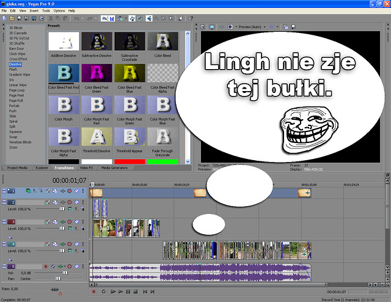The width and height of the screenshot is (391, 302).
Task: Select the Zoom Edit tool in toolbar
Action: pos(171,18)
